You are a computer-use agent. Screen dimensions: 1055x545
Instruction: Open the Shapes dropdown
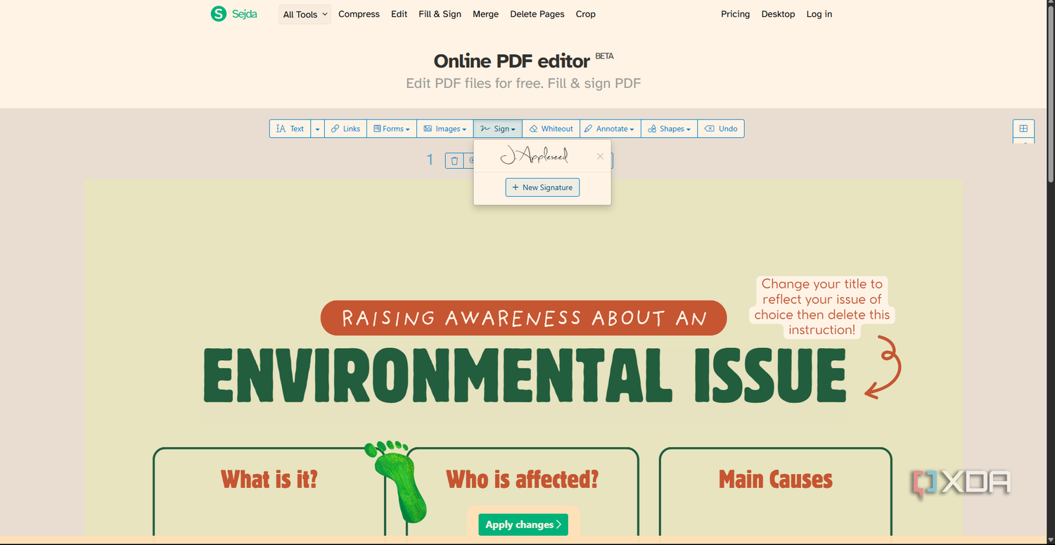click(x=669, y=129)
